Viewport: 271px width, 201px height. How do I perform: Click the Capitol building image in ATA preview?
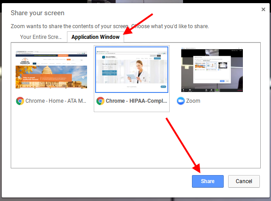point(63,74)
